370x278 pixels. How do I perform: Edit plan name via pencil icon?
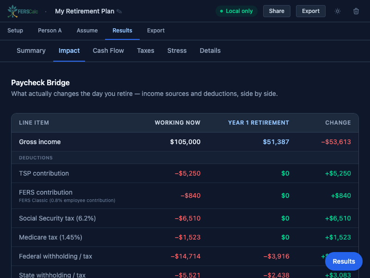pos(119,11)
